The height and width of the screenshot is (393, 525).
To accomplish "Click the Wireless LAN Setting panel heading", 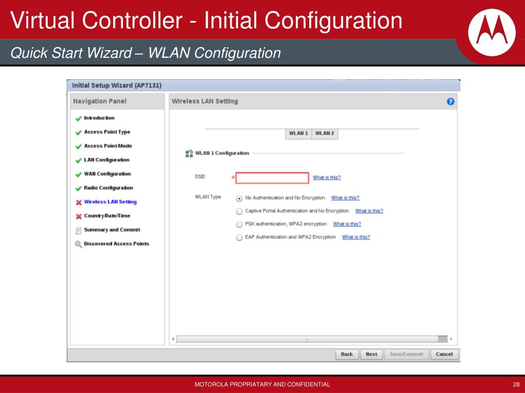I will 205,101.
